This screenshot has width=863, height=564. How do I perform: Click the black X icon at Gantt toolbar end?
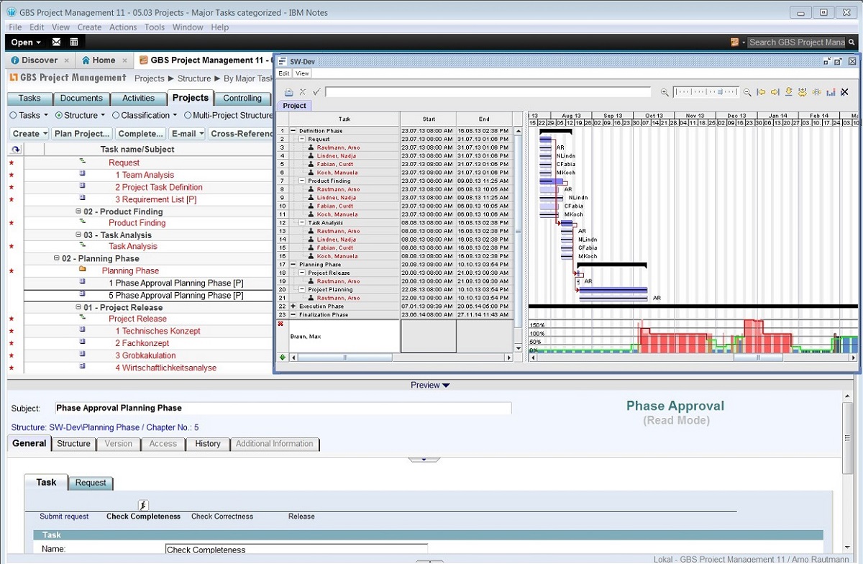844,92
